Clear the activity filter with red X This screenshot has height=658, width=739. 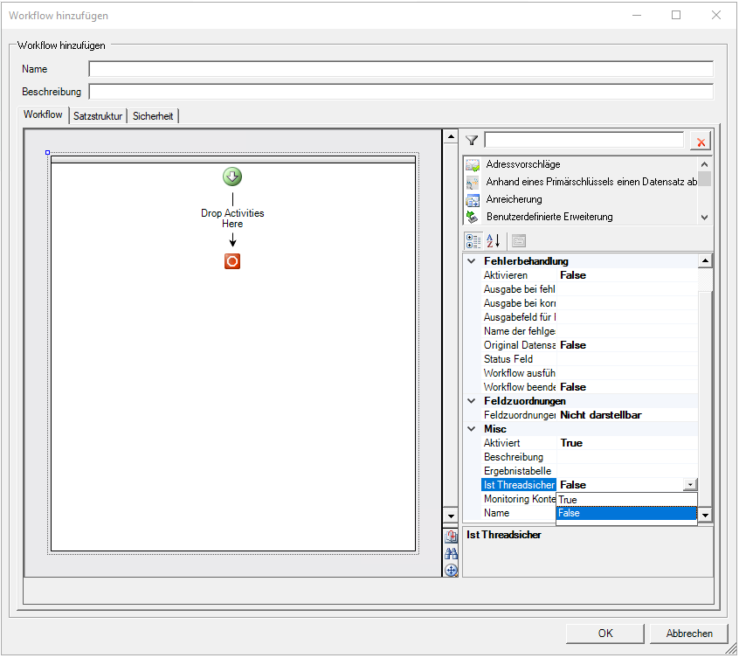pyautogui.click(x=701, y=142)
